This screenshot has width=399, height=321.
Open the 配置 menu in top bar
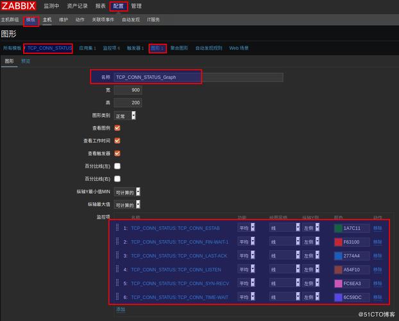(118, 6)
